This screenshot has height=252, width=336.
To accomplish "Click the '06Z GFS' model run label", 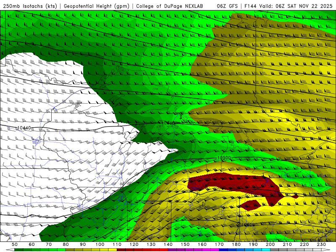I will [x=227, y=6].
